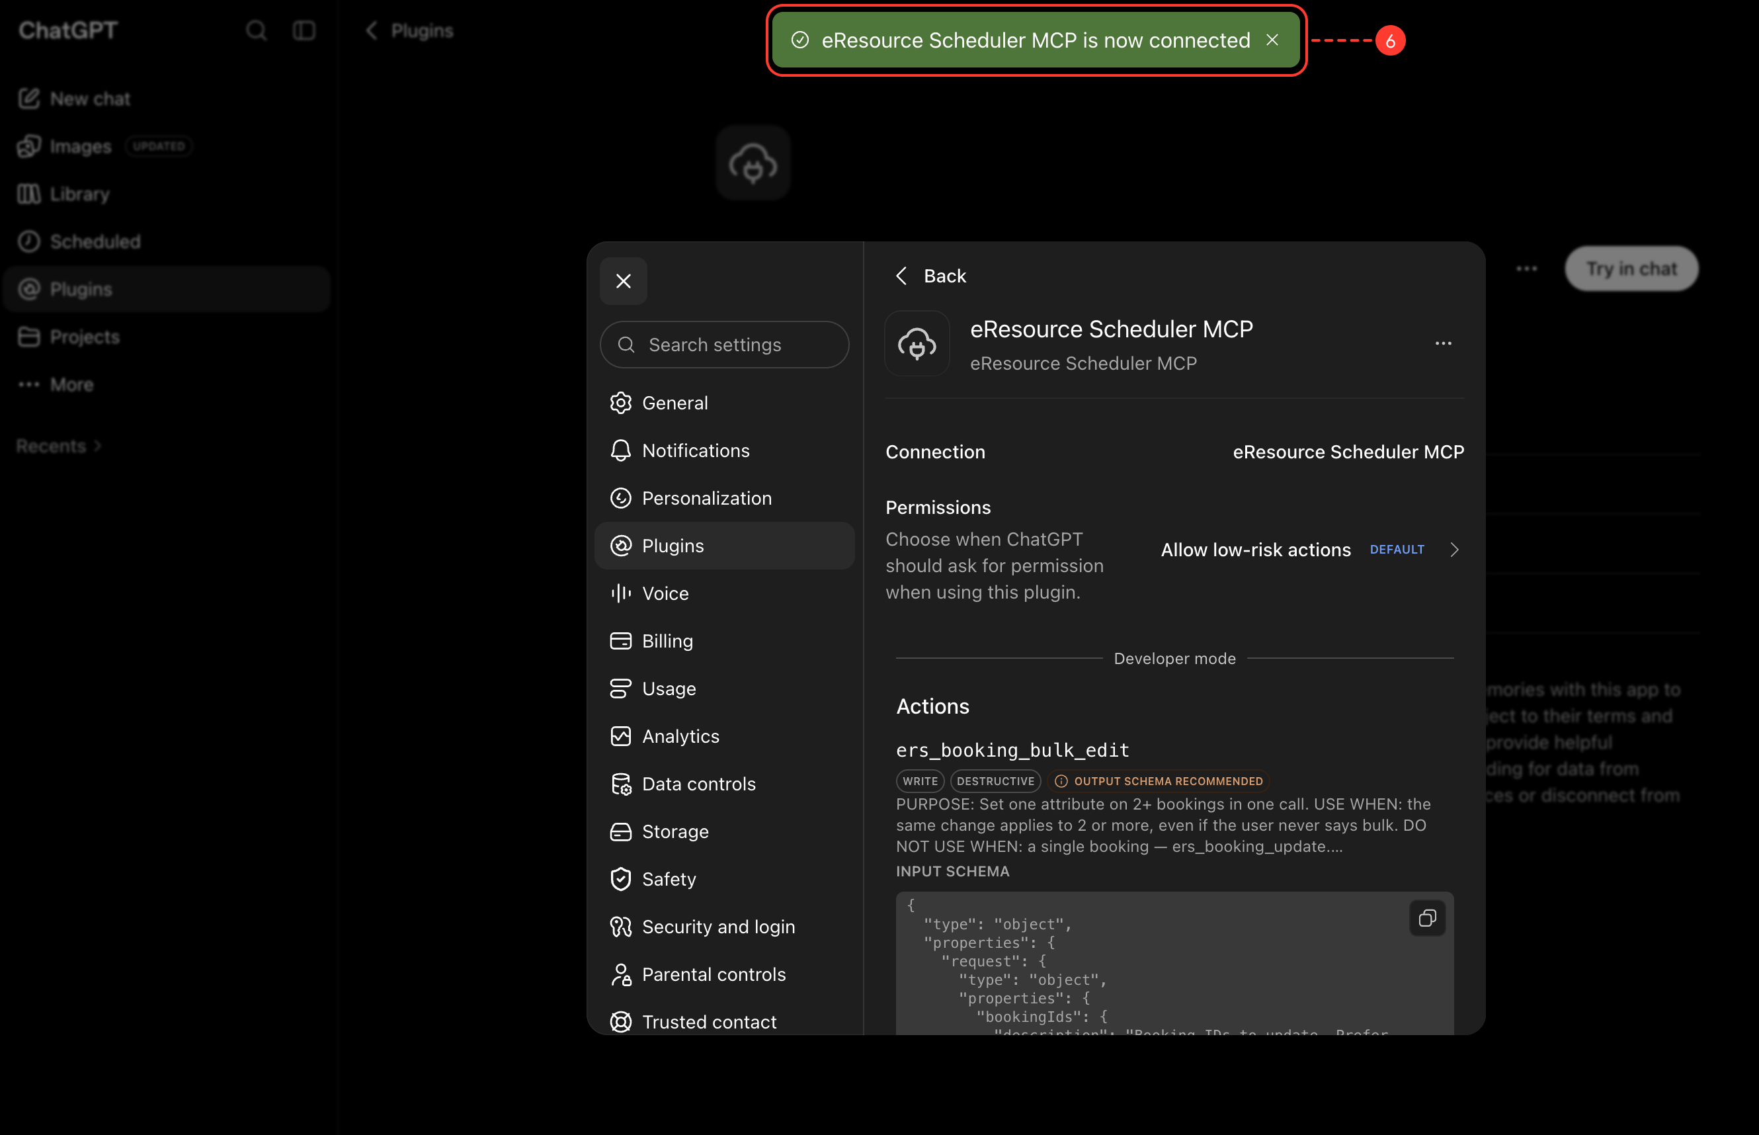This screenshot has height=1135, width=1759.
Task: Click the Try in chat button
Action: (1631, 269)
